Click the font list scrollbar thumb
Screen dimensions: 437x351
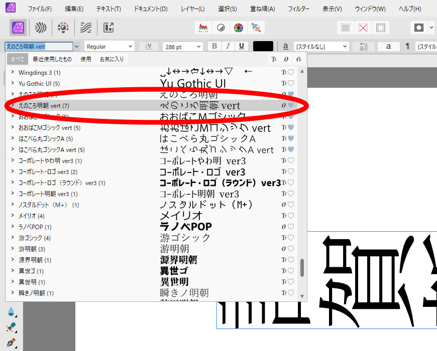point(302,268)
